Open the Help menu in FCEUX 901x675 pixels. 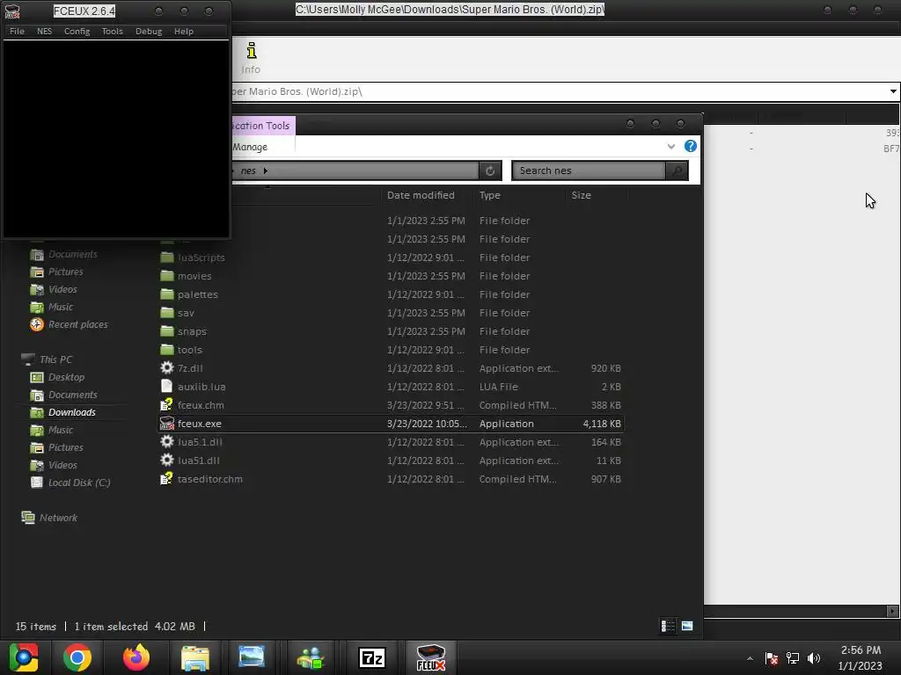(184, 31)
